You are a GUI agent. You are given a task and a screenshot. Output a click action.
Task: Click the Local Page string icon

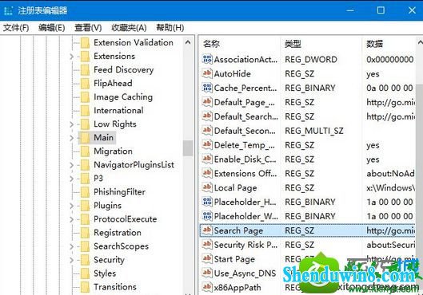pyautogui.click(x=207, y=187)
